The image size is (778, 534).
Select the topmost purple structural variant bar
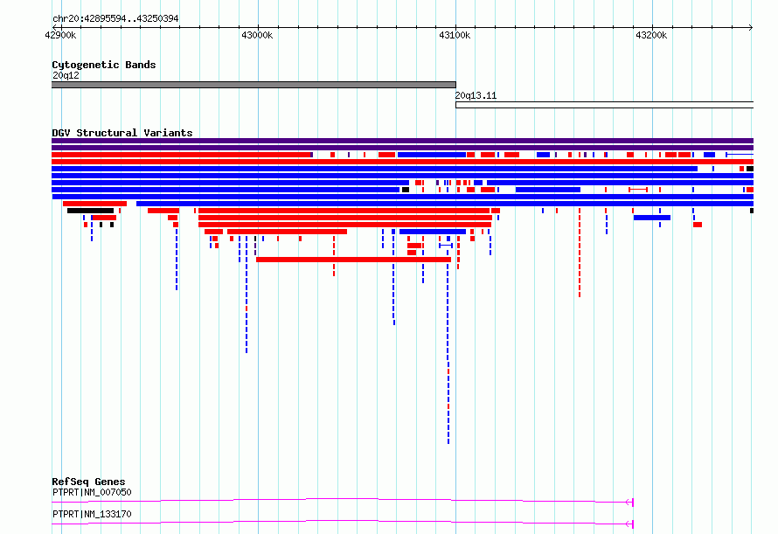(402, 141)
